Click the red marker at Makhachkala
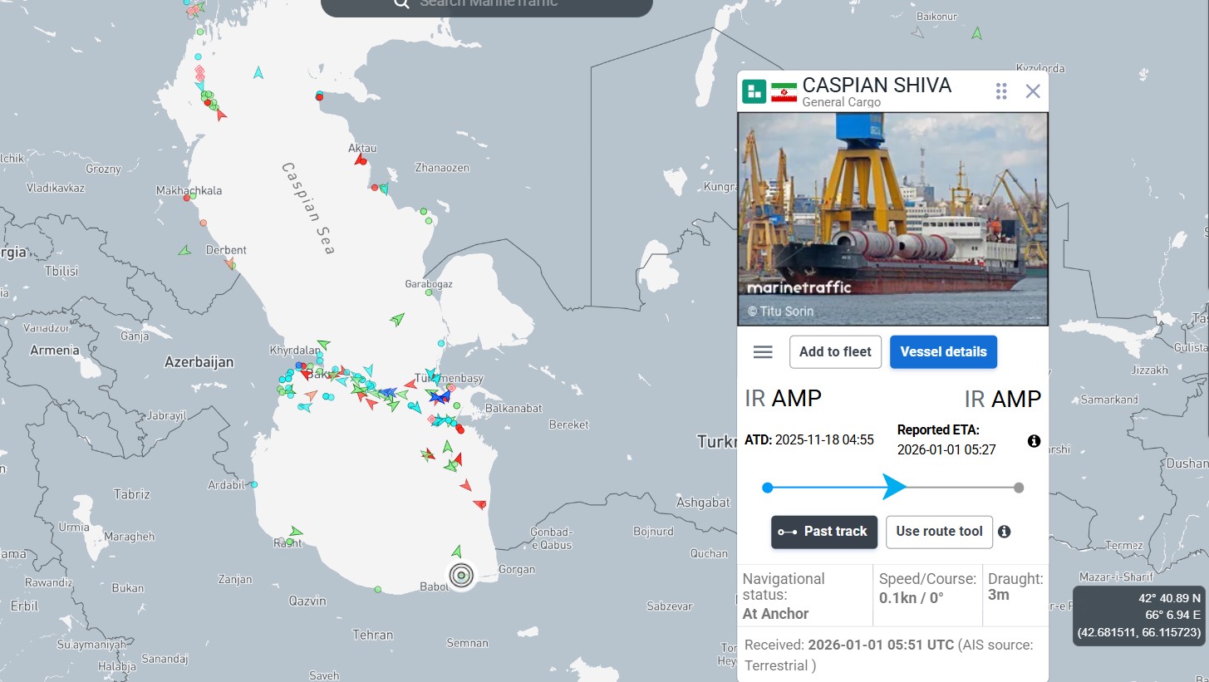 187,198
